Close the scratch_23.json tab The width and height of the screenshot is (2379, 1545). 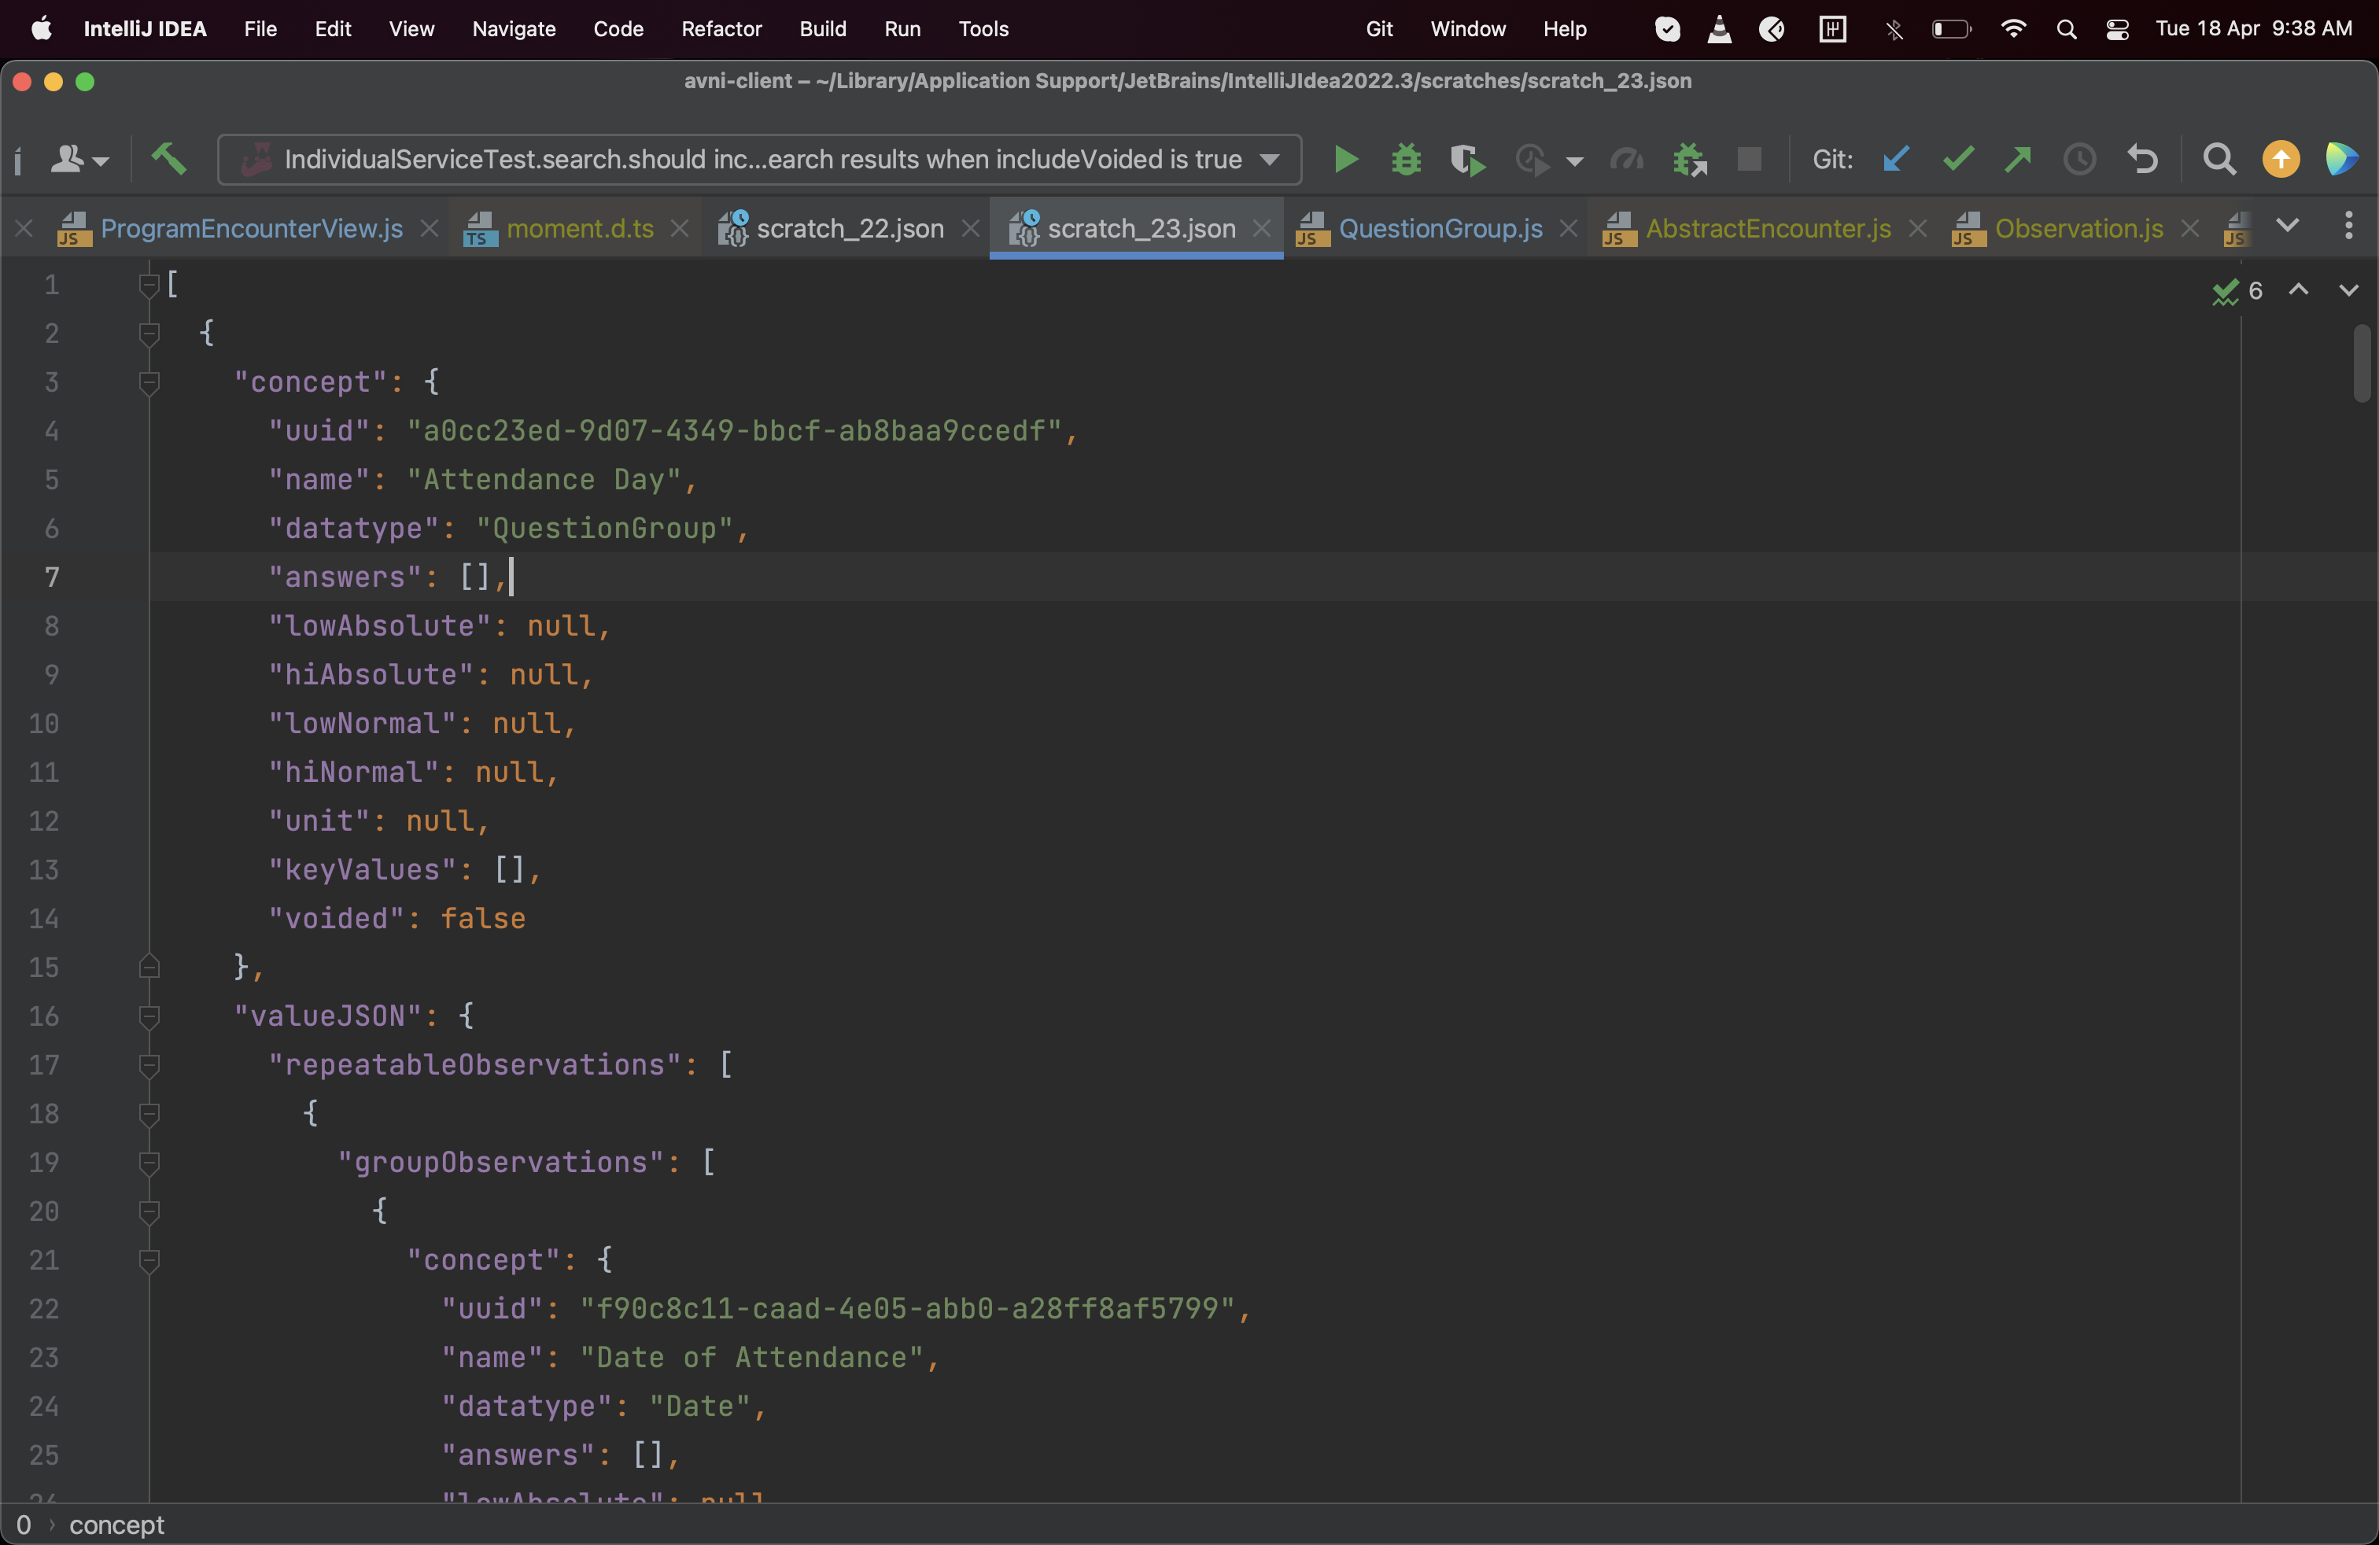click(1260, 228)
